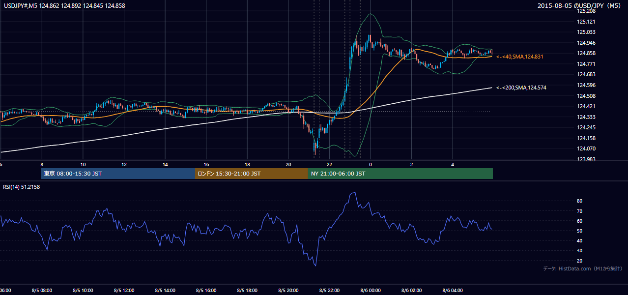This screenshot has width=628, height=295.
Task: Click hour label 14 under price chart
Action: coord(165,165)
